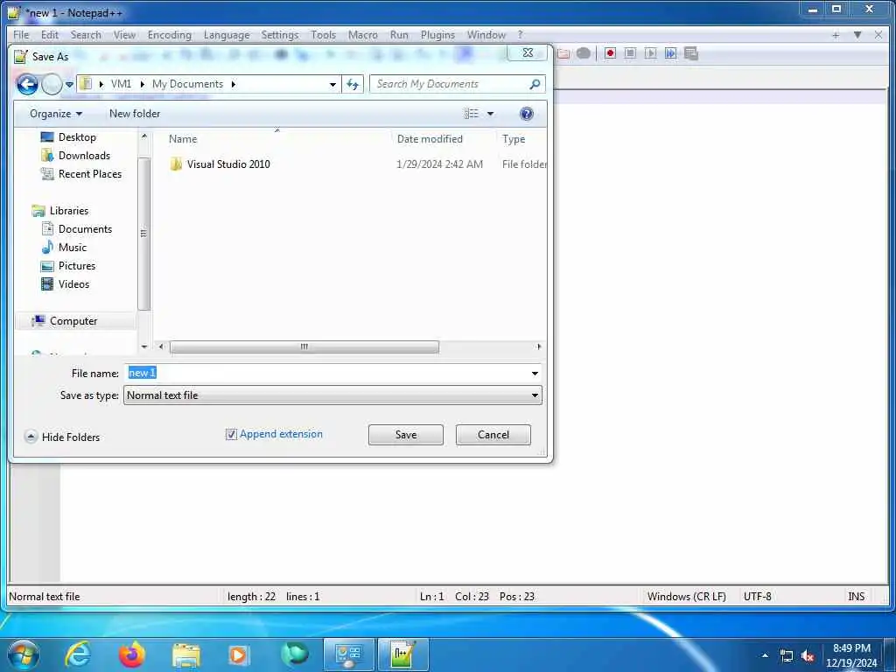Click the horizontal scrollbar thumb in file list
This screenshot has height=672, width=896.
coord(304,346)
